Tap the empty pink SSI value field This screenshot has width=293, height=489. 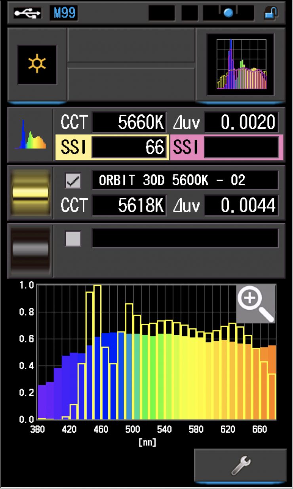[241, 147]
